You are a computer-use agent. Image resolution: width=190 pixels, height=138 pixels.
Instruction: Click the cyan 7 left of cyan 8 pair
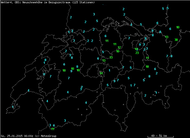(167, 56)
